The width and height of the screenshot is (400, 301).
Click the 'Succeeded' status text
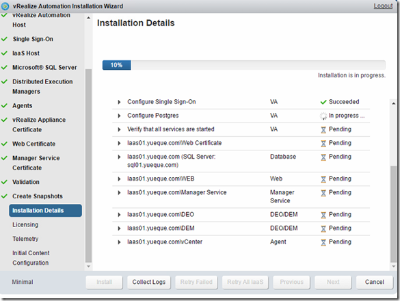(x=344, y=102)
